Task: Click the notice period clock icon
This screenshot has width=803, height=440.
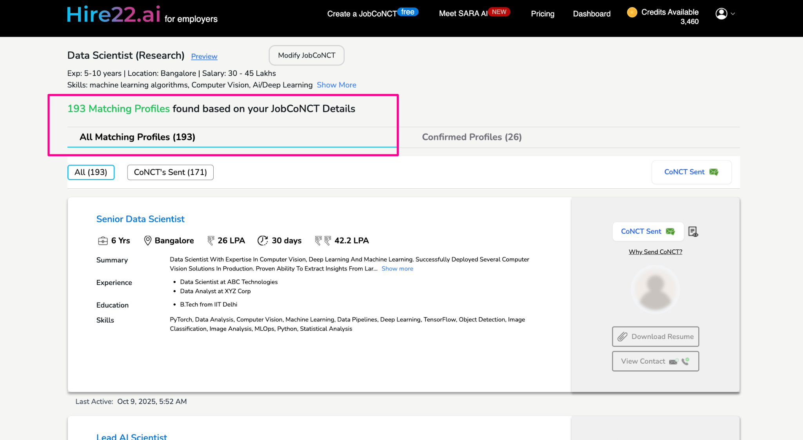Action: (x=262, y=240)
